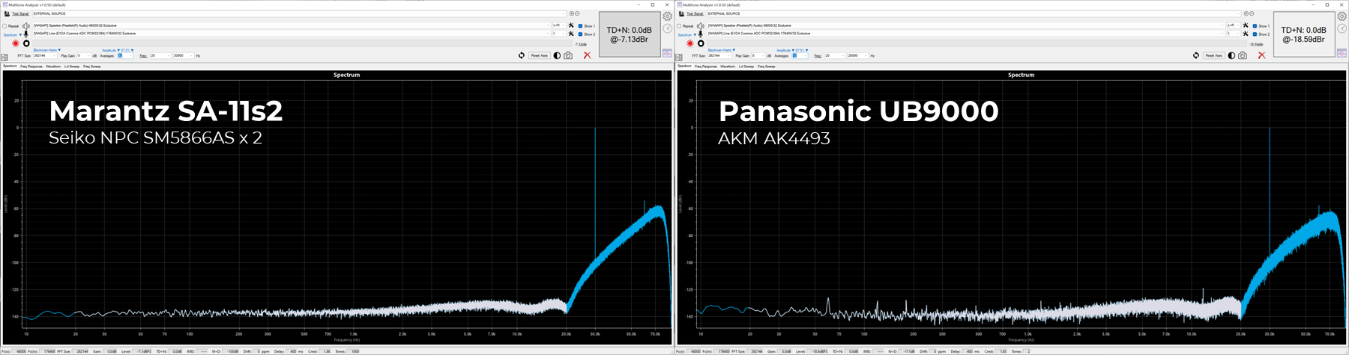Toggle Show 1 checkbox in Marantz window
This screenshot has height=355, width=1349.
pos(580,26)
